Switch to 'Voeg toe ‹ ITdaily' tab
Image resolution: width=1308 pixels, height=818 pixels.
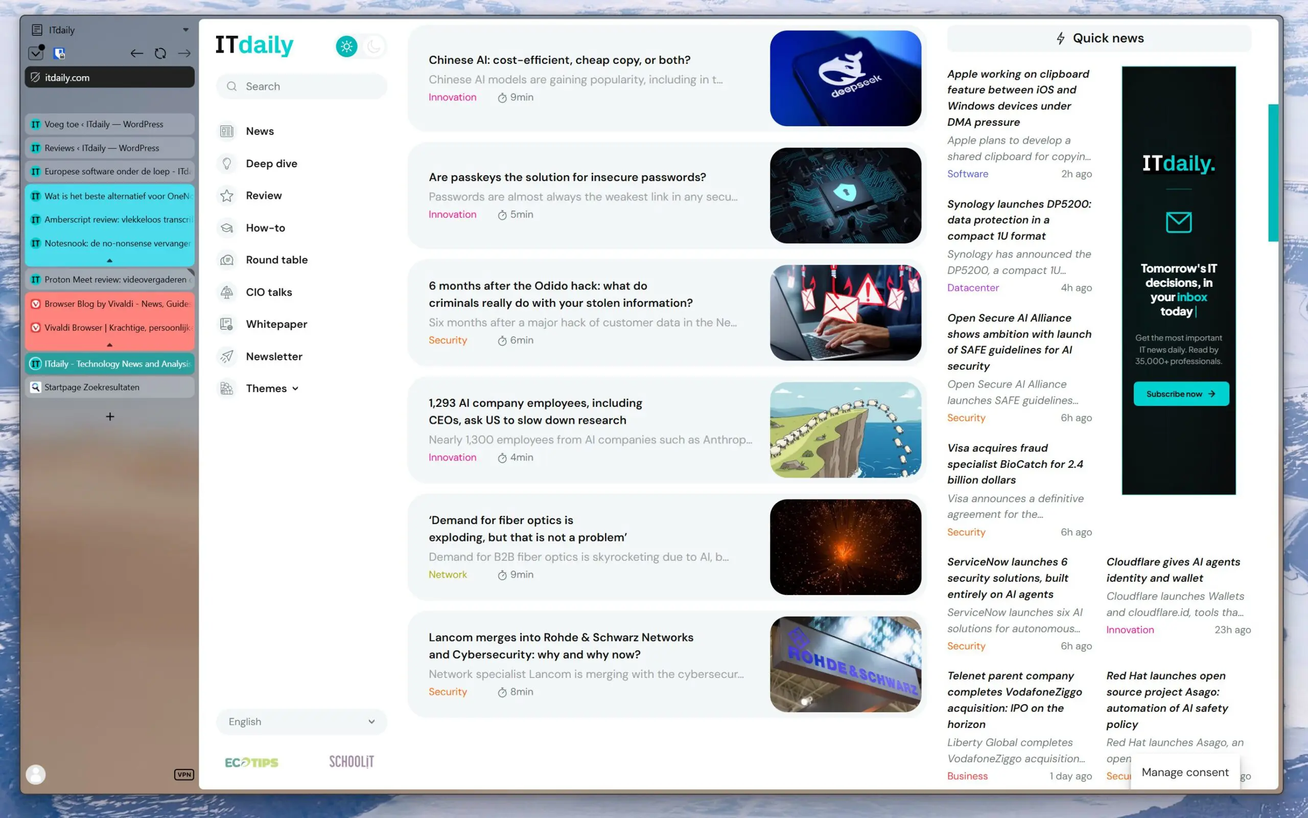110,124
